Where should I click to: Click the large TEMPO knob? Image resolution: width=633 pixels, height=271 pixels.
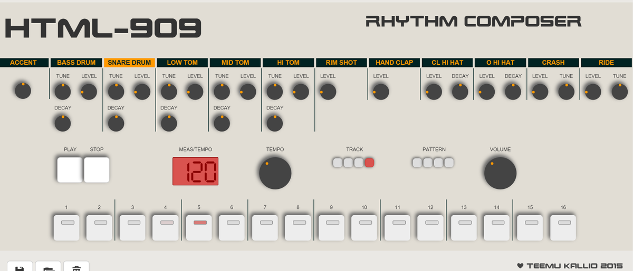(x=275, y=173)
